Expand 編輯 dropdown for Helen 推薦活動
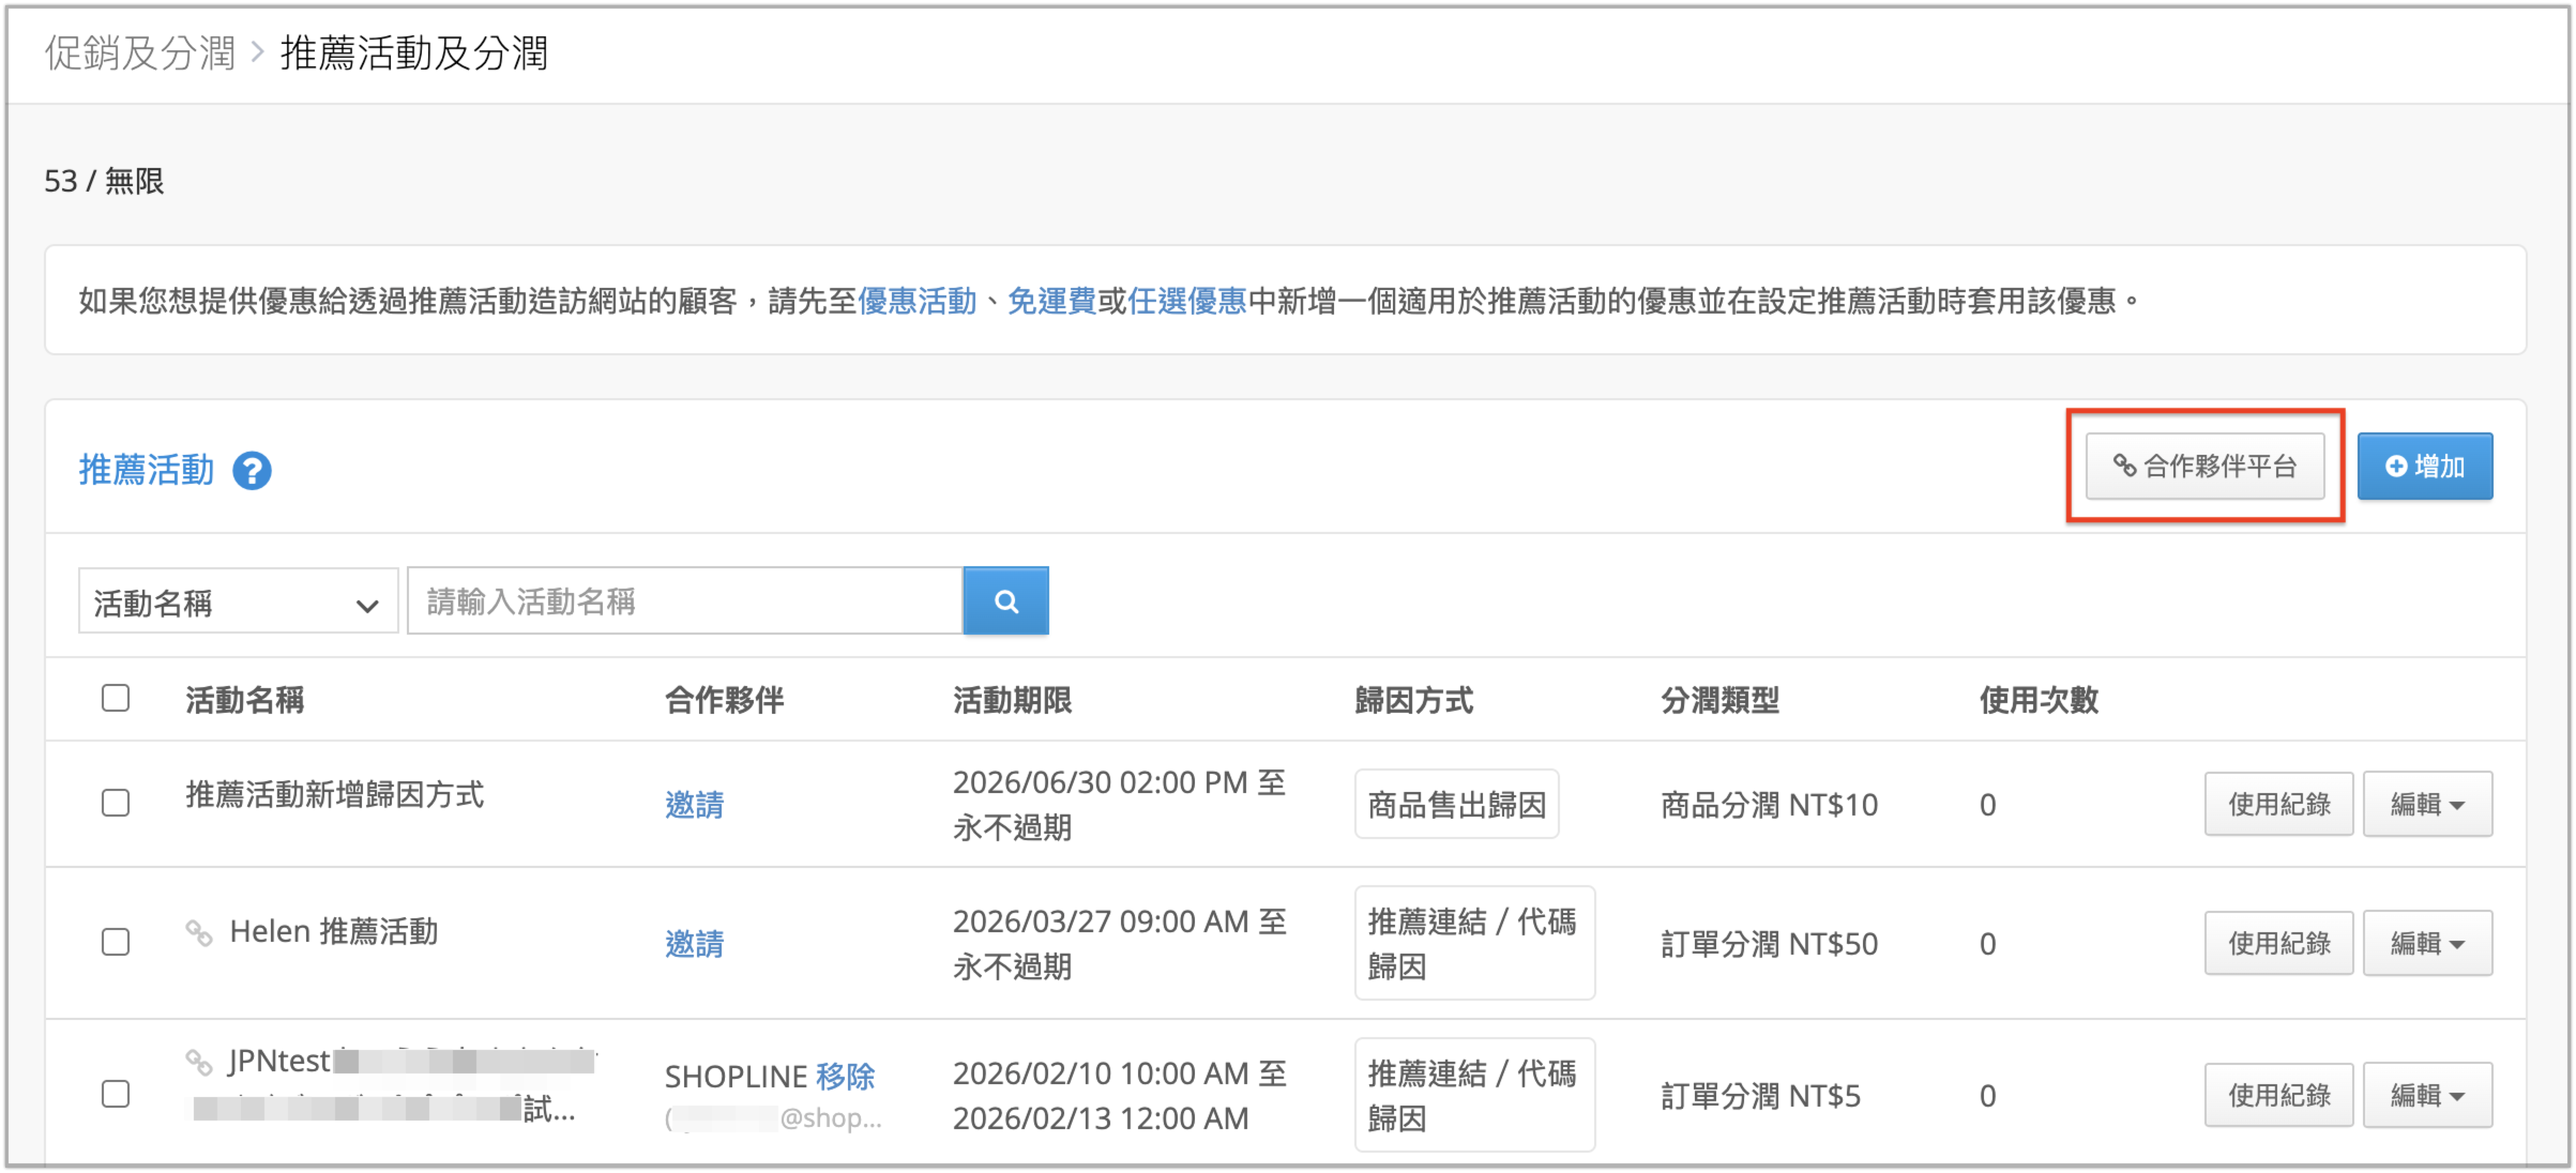 2427,943
